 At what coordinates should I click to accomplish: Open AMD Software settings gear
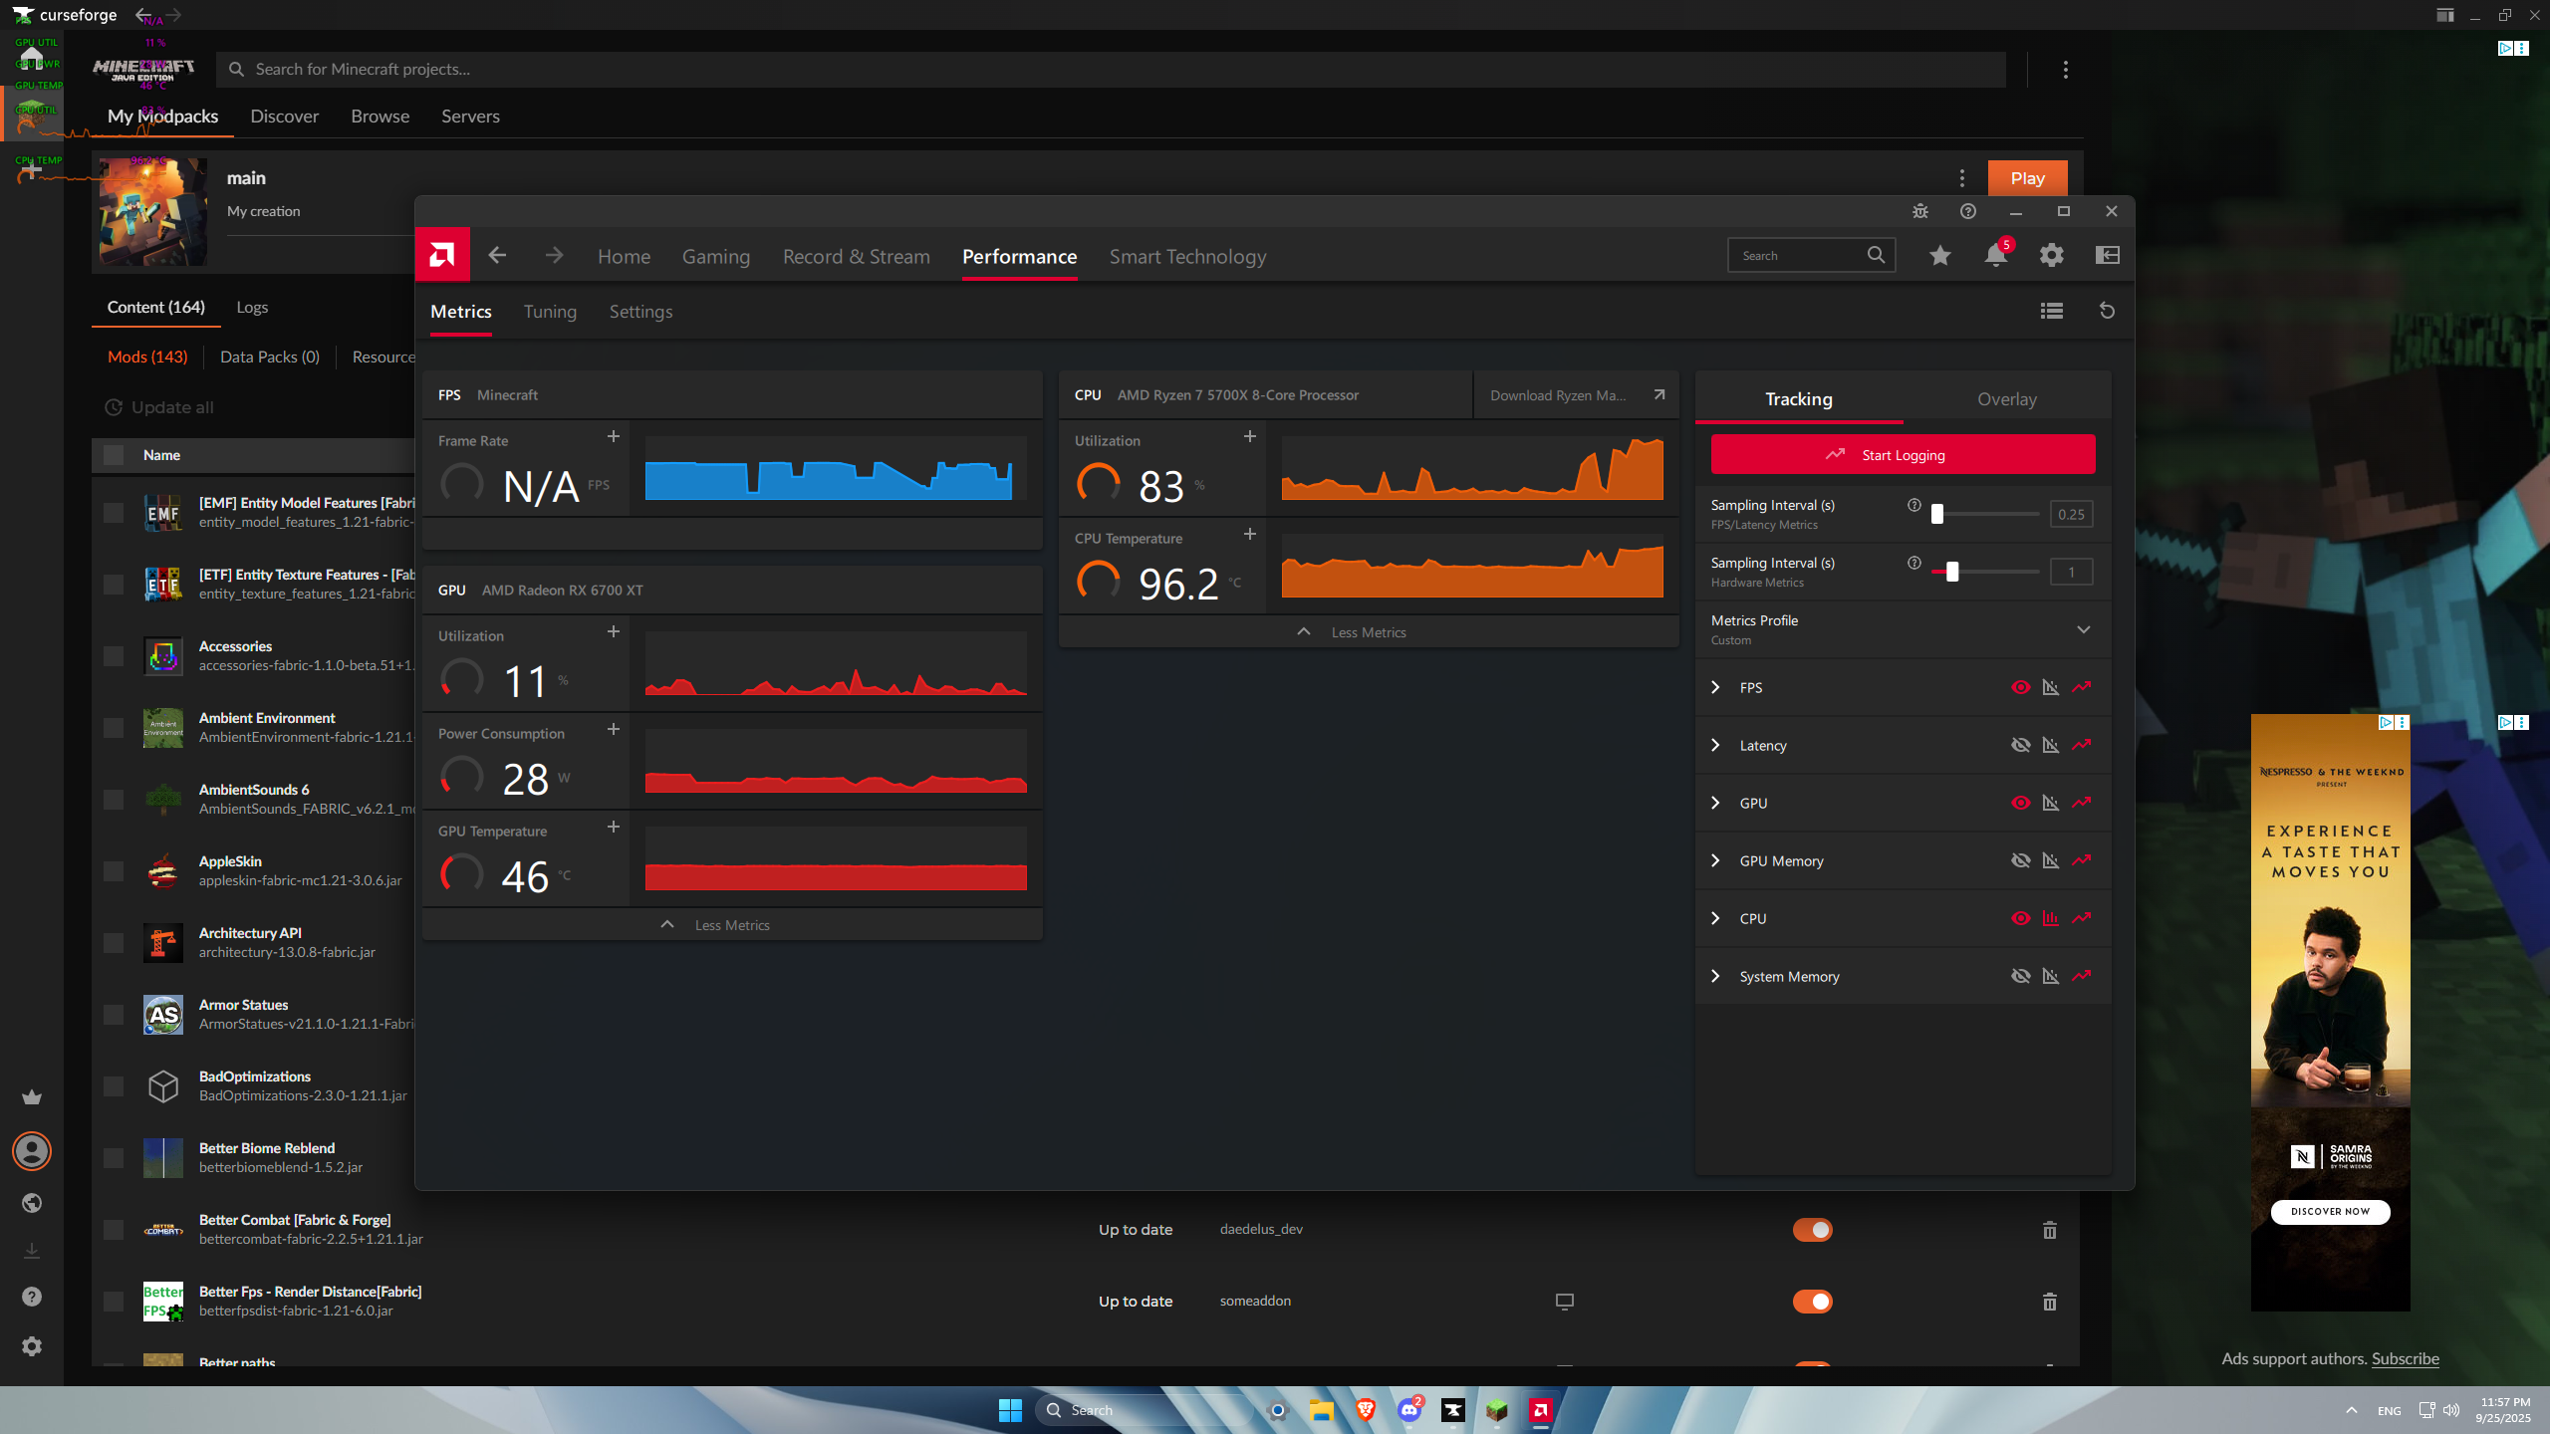2051,256
